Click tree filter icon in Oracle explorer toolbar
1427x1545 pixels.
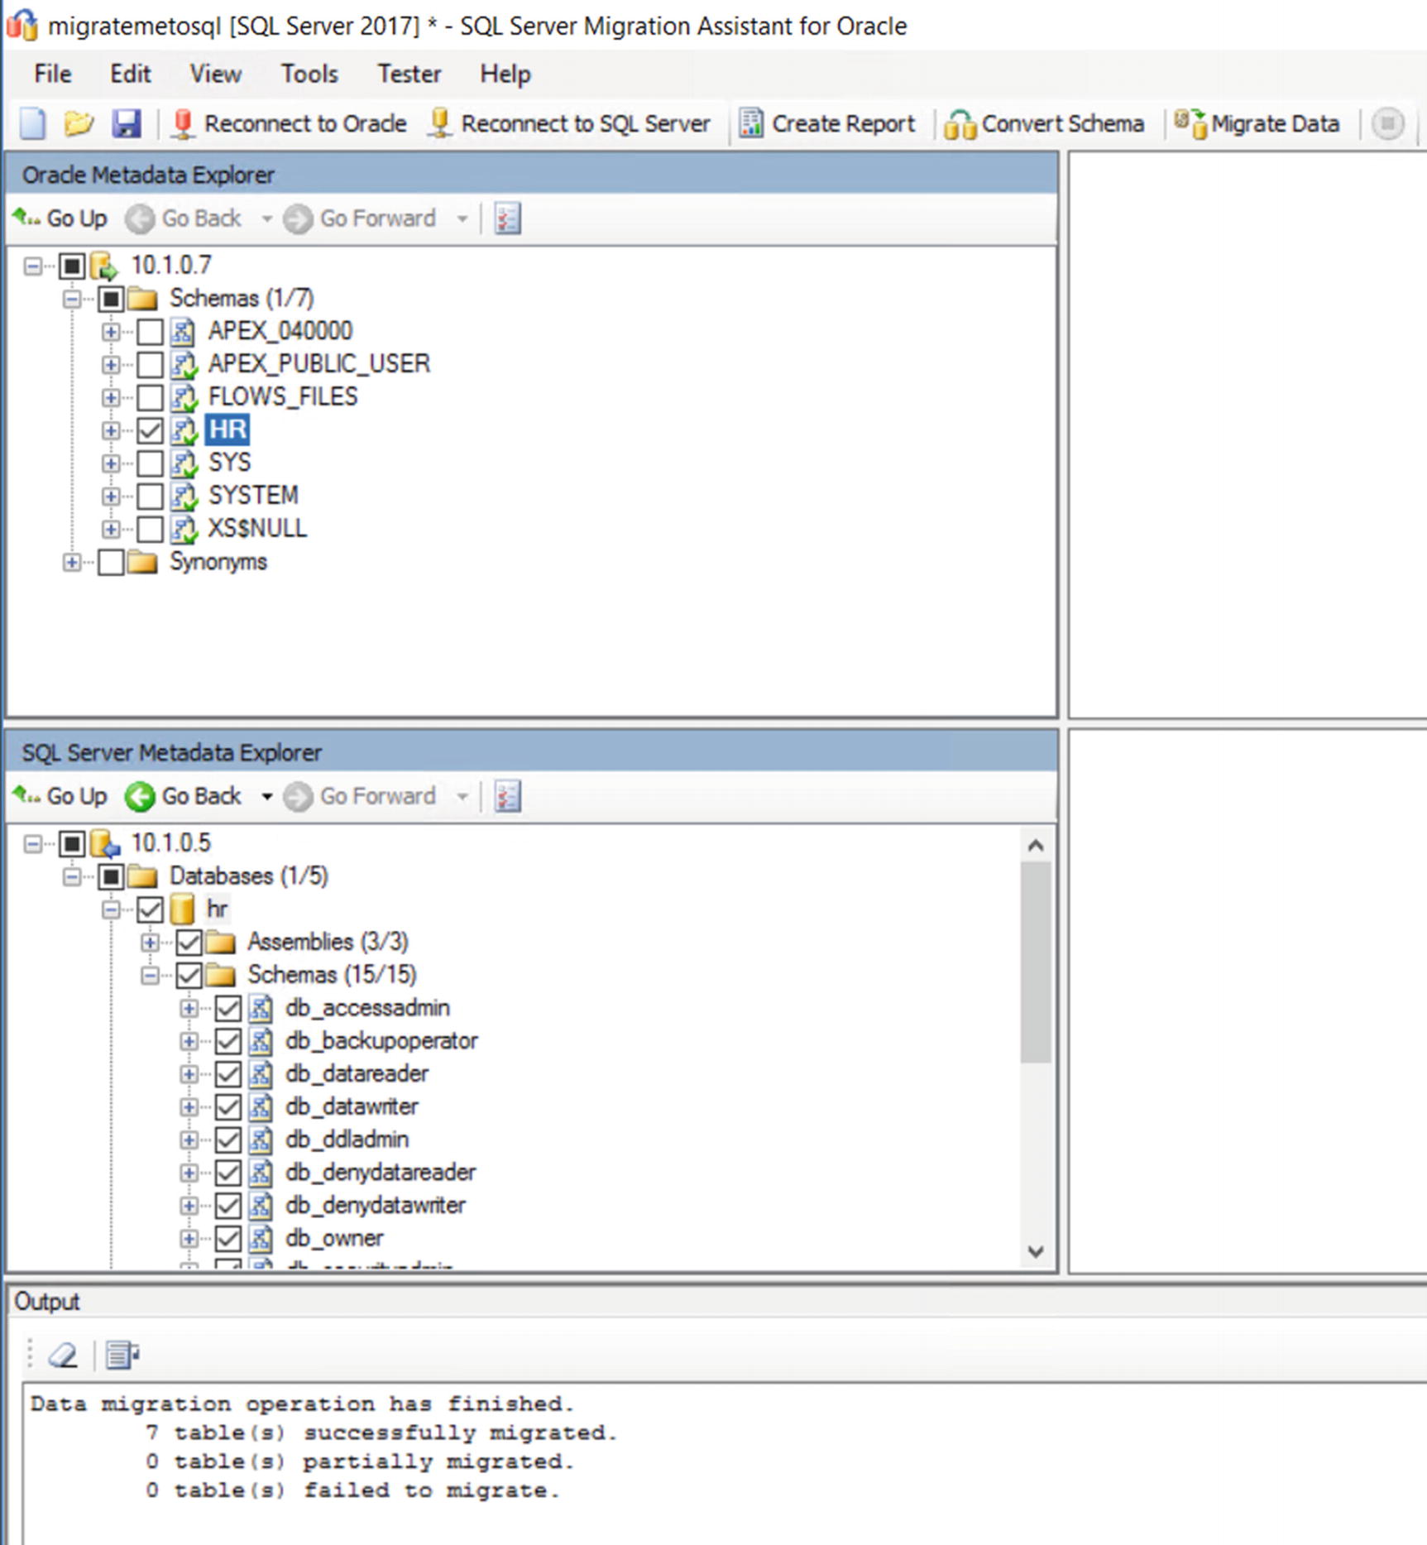[x=507, y=218]
